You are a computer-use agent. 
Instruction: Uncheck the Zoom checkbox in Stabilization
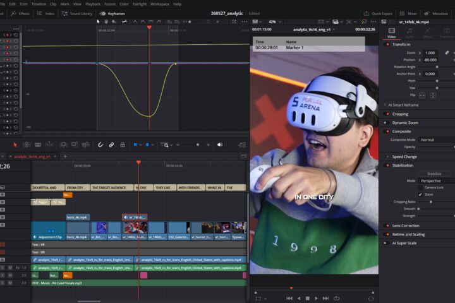(x=420, y=194)
